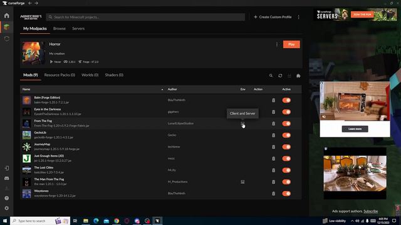The image size is (401, 225).
Task: Click the search magnifier in mods toolbar
Action: (271, 76)
